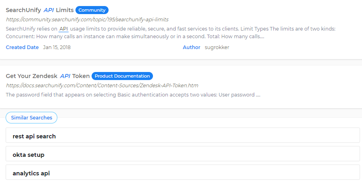Open the community.searchunify.com topic URL
The width and height of the screenshot is (362, 183).
click(87, 19)
